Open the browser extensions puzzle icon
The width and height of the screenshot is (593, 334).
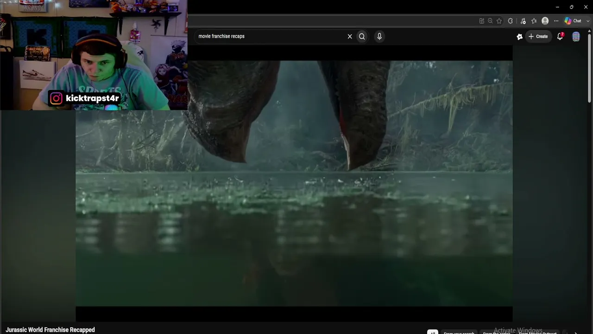pyautogui.click(x=511, y=21)
